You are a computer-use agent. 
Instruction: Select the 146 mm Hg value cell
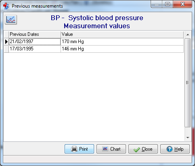click(122, 49)
